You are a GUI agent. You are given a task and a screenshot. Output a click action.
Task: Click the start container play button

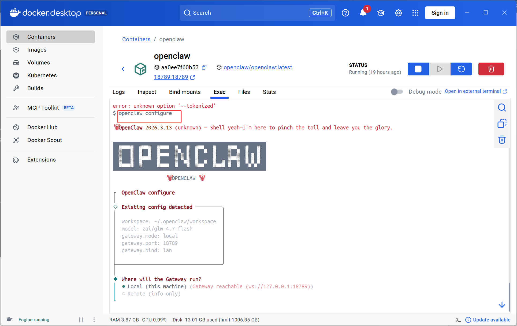[x=440, y=69]
